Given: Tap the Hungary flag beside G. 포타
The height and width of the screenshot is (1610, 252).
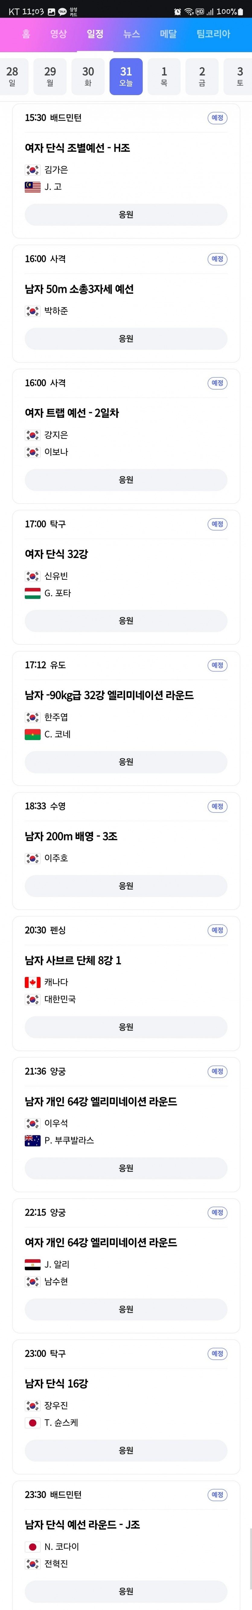Looking at the screenshot, I should pos(33,593).
